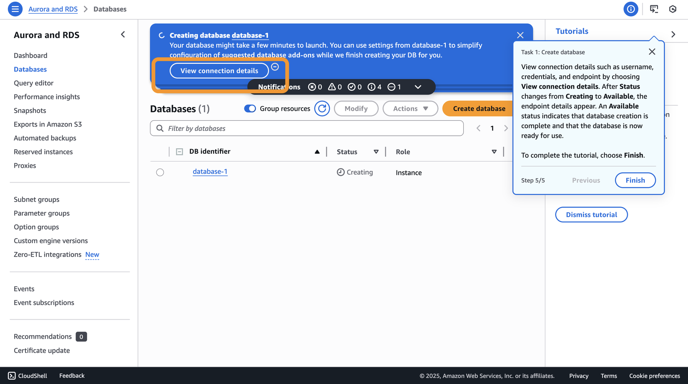
Task: Click the Modify button
Action: pyautogui.click(x=356, y=109)
